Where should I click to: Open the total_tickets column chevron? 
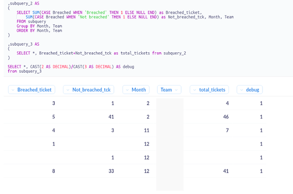[194, 90]
